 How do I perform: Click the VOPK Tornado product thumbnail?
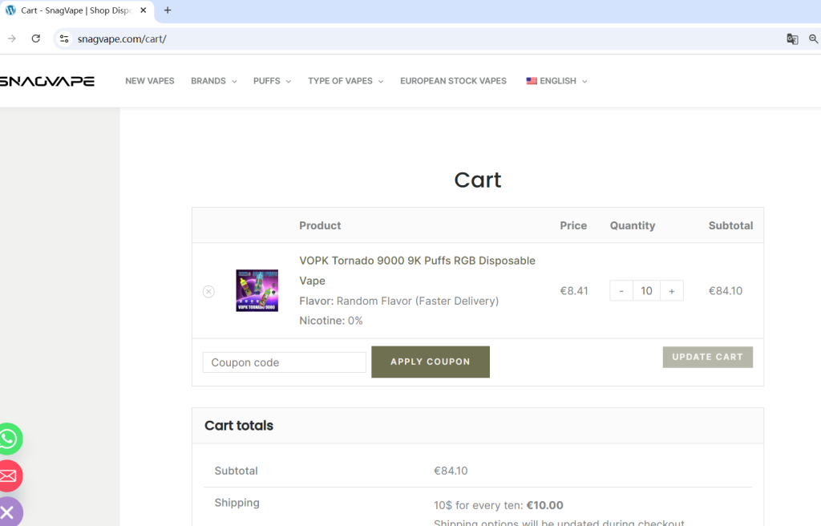tap(257, 291)
